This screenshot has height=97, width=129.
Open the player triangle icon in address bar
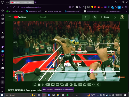click(80, 7)
